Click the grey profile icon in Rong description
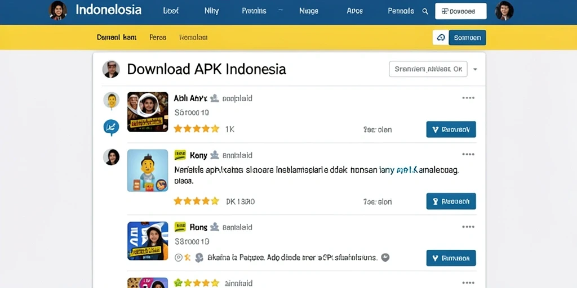577x288 pixels. (x=199, y=258)
